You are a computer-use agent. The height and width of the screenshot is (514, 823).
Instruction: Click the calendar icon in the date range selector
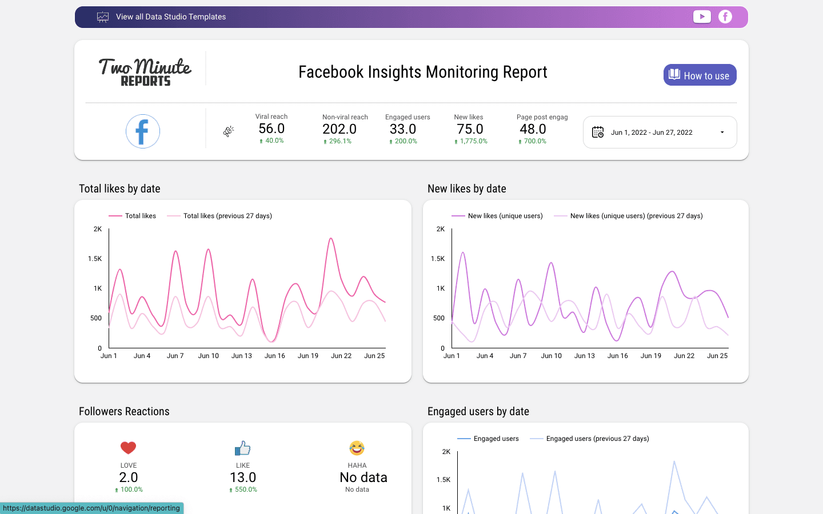[598, 132]
